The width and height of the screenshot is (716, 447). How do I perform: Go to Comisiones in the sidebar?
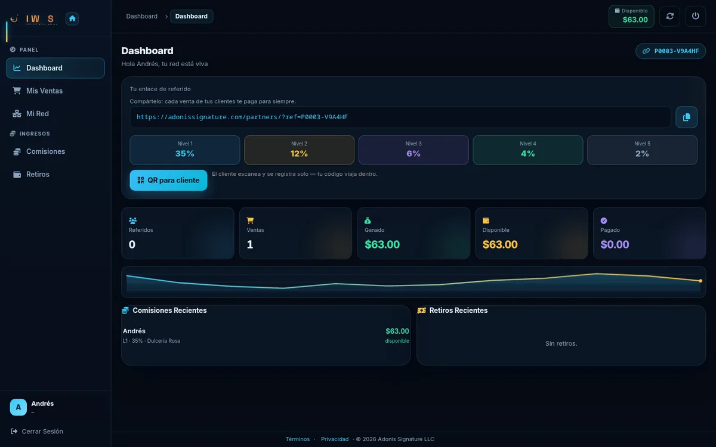[55, 151]
